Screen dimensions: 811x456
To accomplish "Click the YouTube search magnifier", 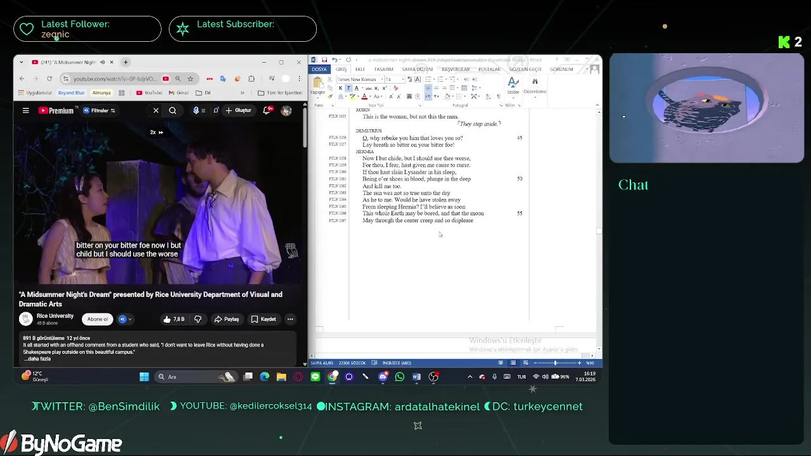I will (172, 110).
